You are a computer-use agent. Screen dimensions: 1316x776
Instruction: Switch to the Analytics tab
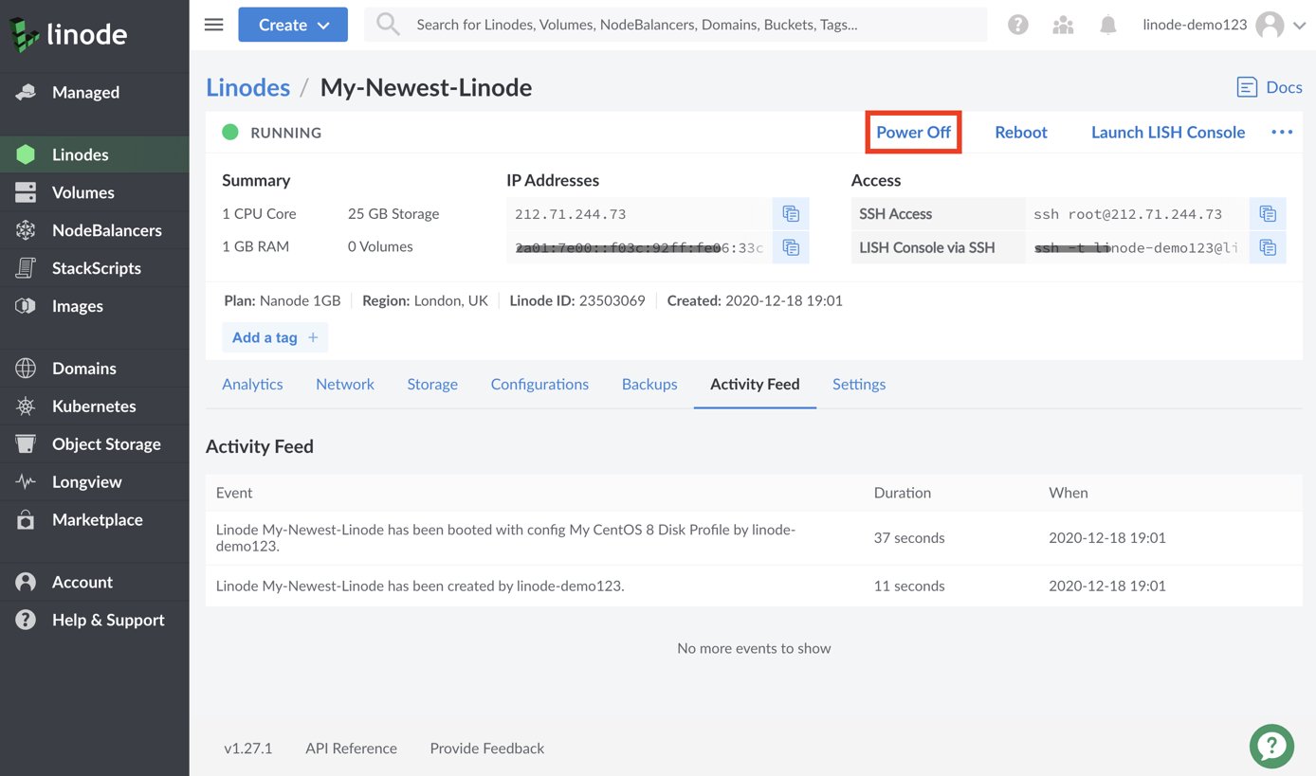pyautogui.click(x=252, y=384)
